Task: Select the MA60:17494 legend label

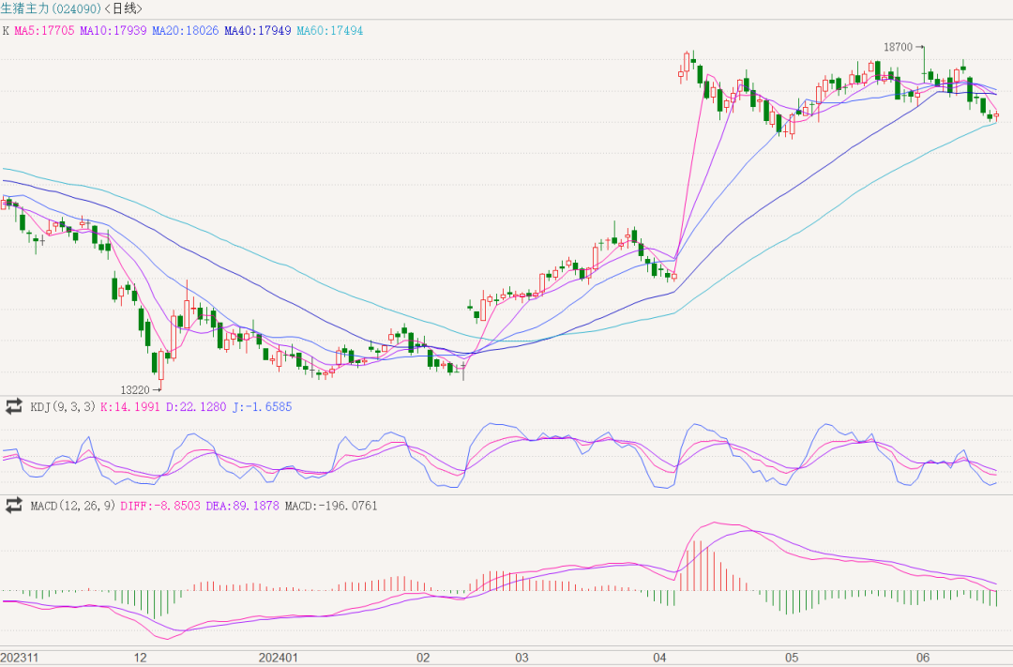Action: coord(330,30)
